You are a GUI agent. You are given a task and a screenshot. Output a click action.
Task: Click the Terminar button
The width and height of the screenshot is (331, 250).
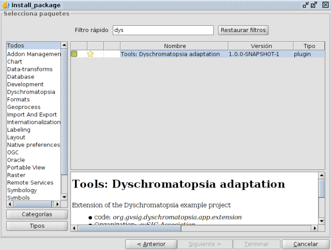click(x=257, y=244)
